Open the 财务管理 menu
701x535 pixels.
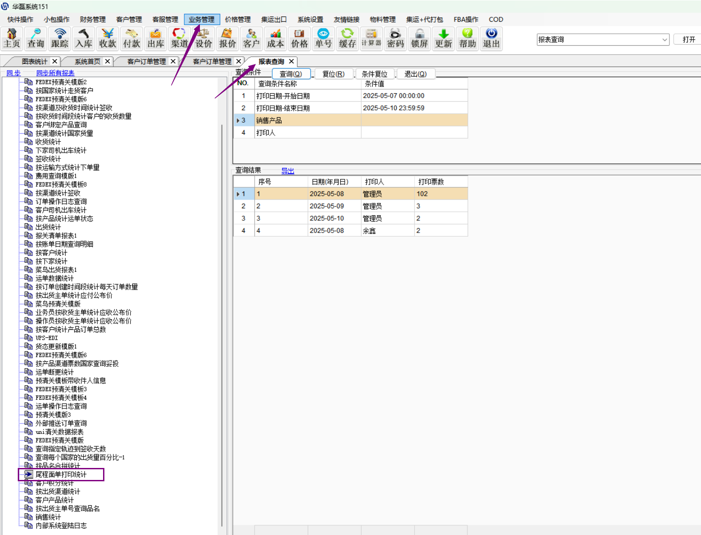pos(93,20)
